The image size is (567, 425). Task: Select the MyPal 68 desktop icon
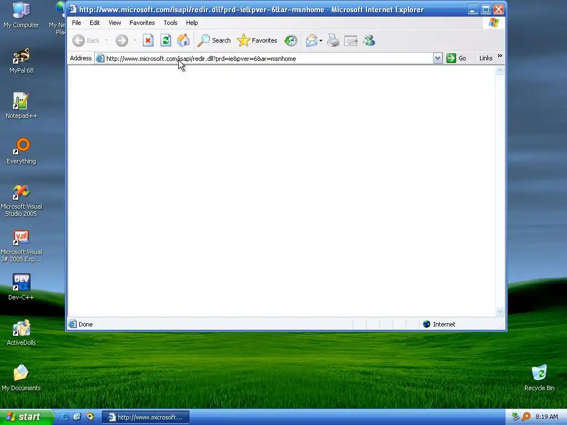(x=22, y=60)
